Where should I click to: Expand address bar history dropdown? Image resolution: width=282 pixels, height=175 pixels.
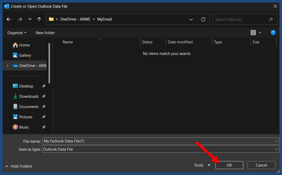(x=191, y=20)
